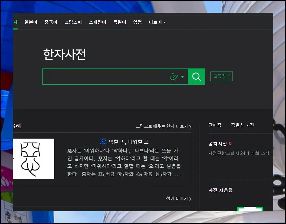Expand the input method dropdown arrow
Image resolution: width=286 pixels, height=224 pixels.
[x=183, y=77]
